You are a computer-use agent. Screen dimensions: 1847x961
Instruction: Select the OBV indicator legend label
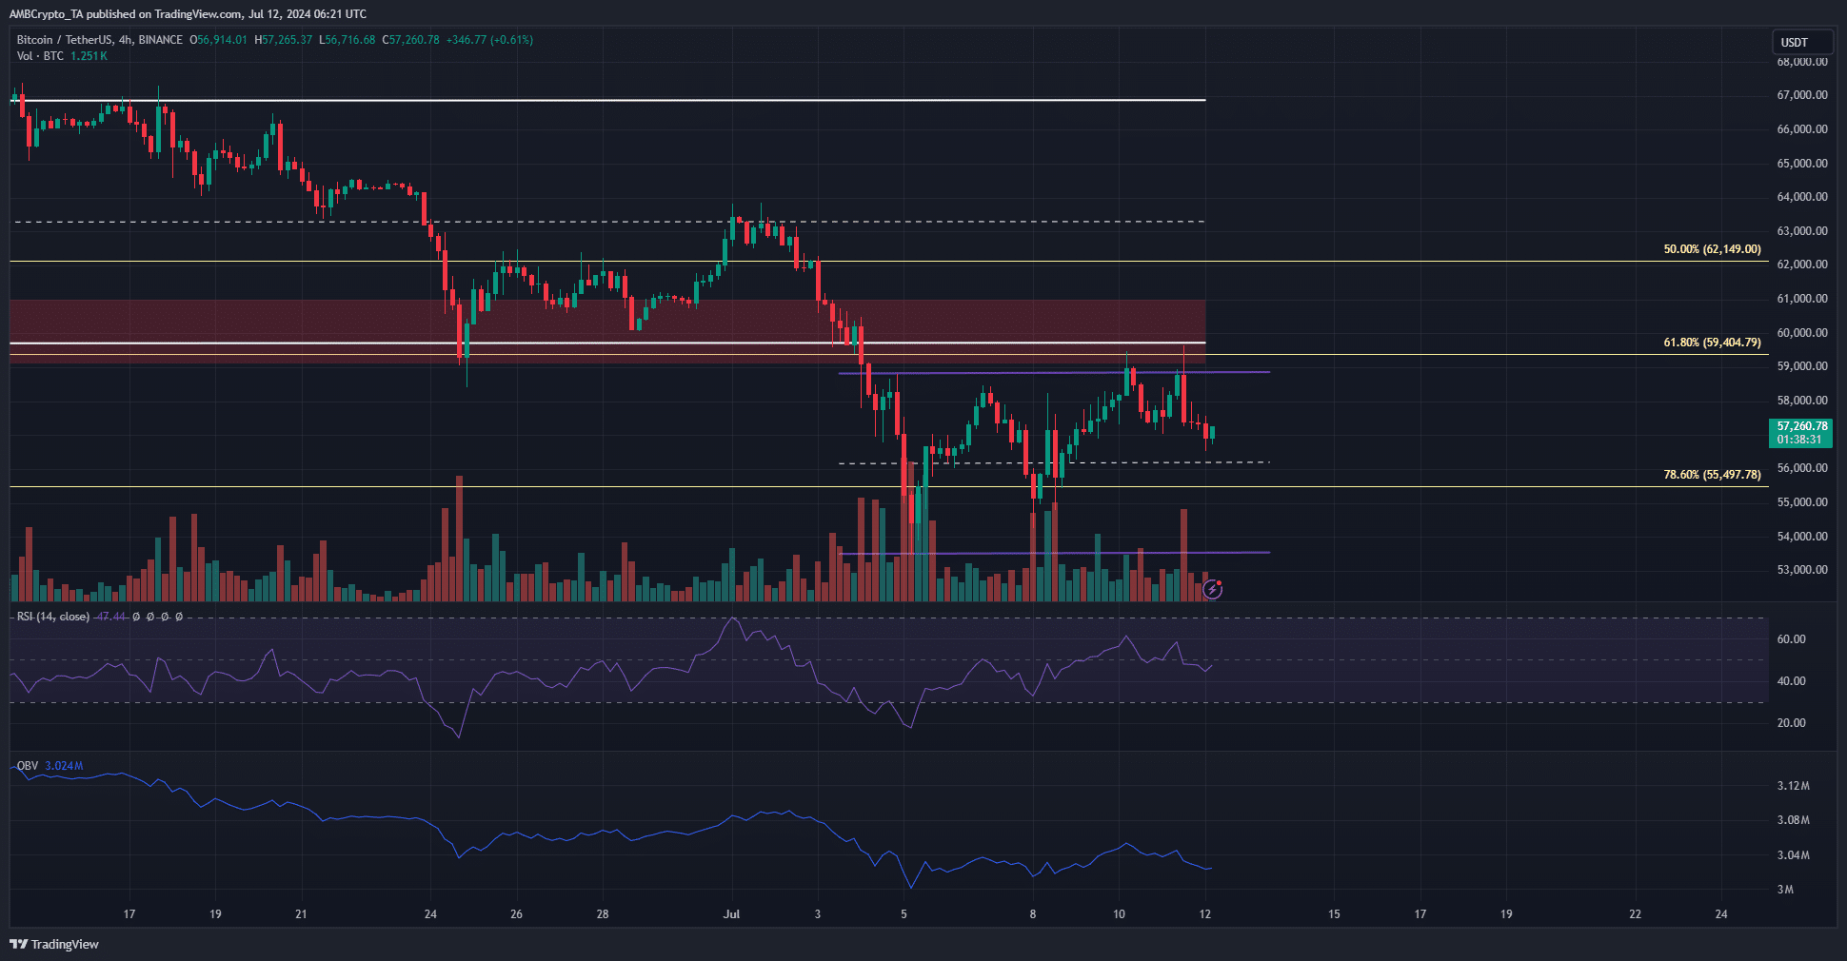(x=28, y=766)
